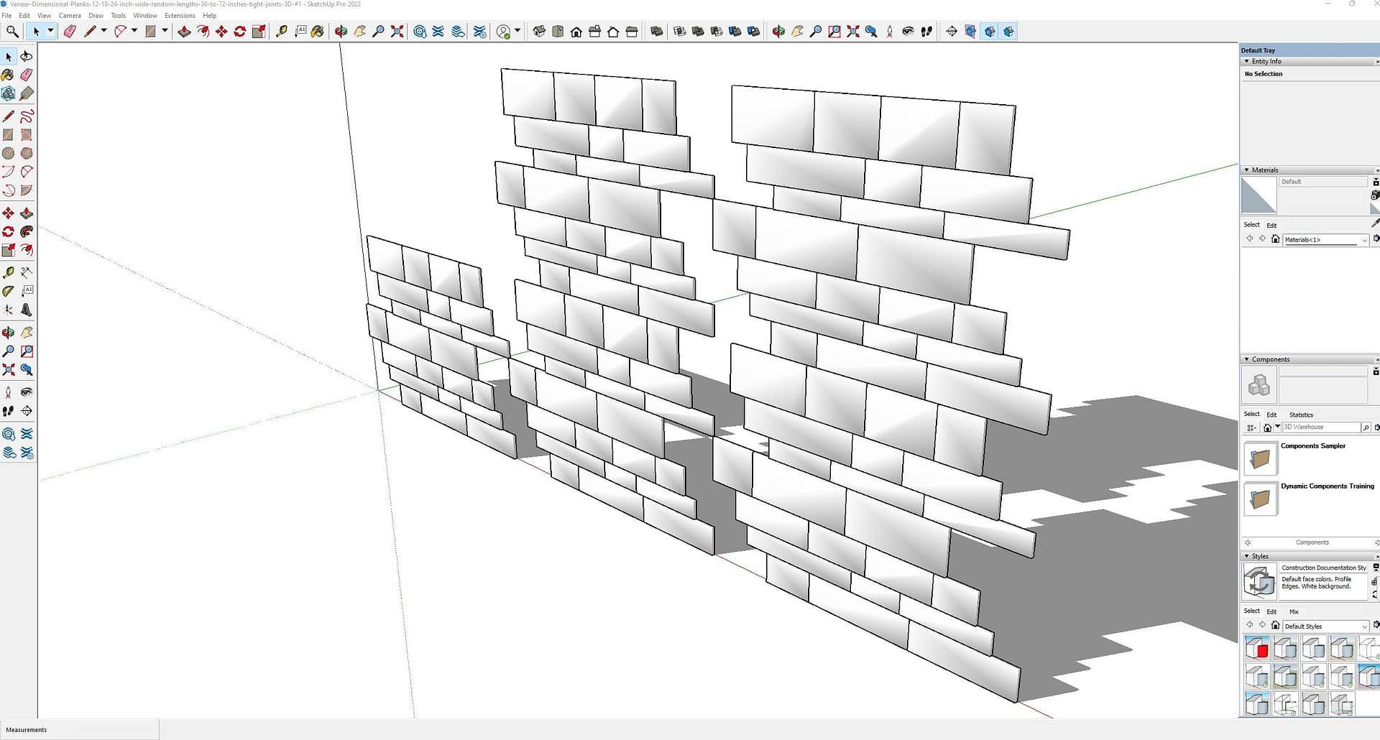Switch to Iso standard view house icon
This screenshot has height=740, width=1380.
point(539,32)
